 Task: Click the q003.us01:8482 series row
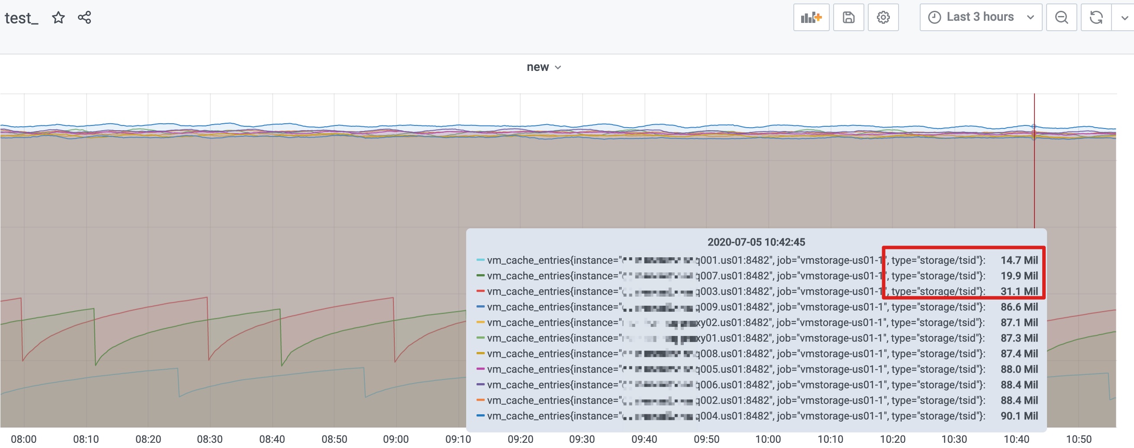coord(757,291)
